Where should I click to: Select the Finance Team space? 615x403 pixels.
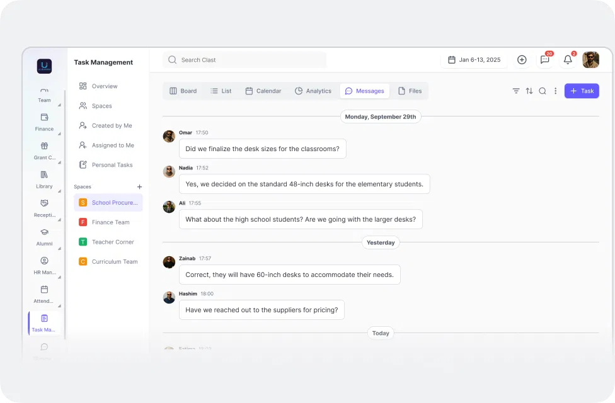[x=108, y=222]
